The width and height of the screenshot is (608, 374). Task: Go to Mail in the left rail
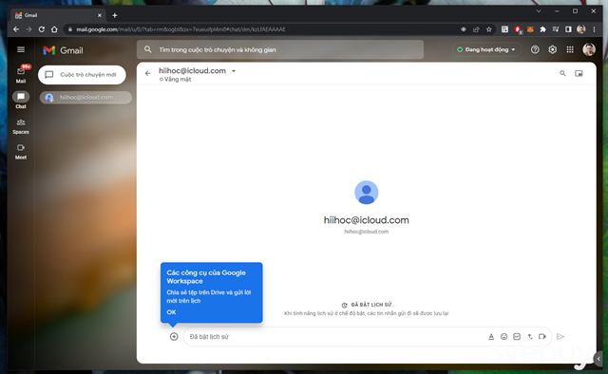(x=21, y=74)
